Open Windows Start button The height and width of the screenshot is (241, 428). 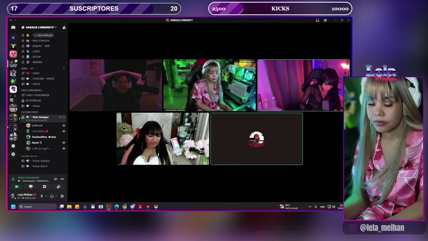click(13, 207)
